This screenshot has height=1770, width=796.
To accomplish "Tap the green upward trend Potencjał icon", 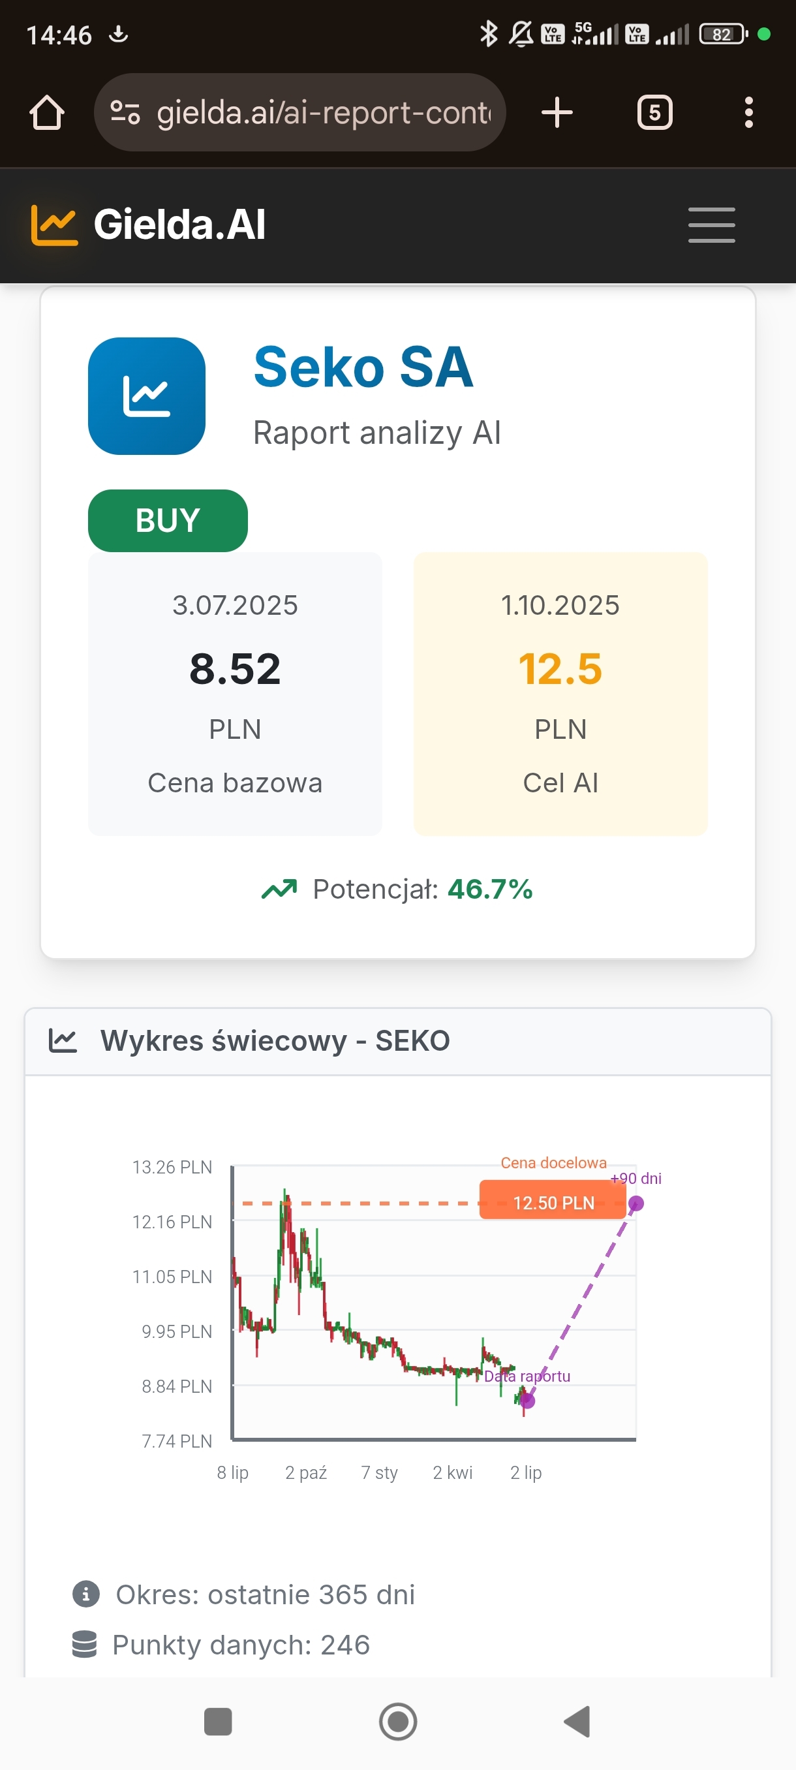I will coord(279,889).
